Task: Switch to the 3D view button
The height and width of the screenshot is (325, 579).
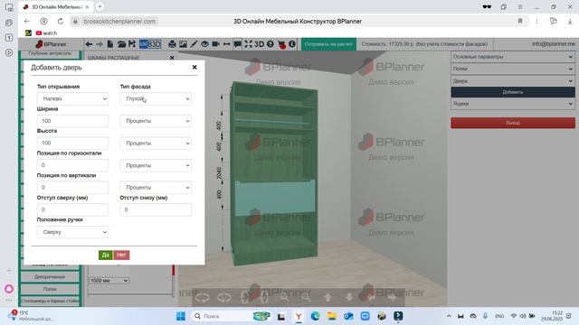Action: click(260, 44)
